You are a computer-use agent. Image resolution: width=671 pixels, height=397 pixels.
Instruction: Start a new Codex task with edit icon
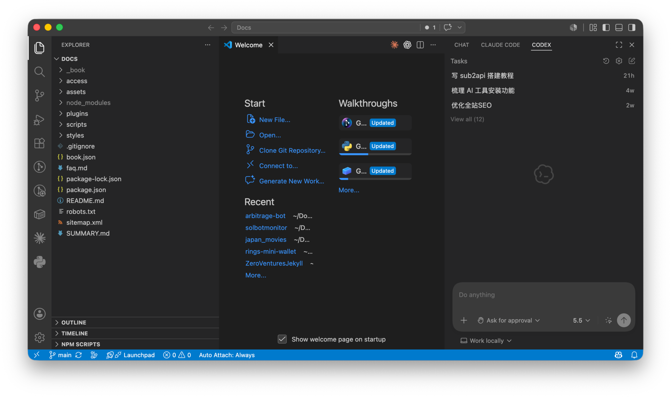click(632, 61)
